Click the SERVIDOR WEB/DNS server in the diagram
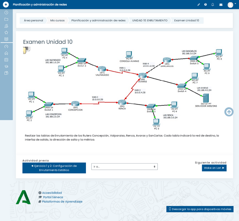The height and width of the screenshot is (221, 239). pos(206,98)
